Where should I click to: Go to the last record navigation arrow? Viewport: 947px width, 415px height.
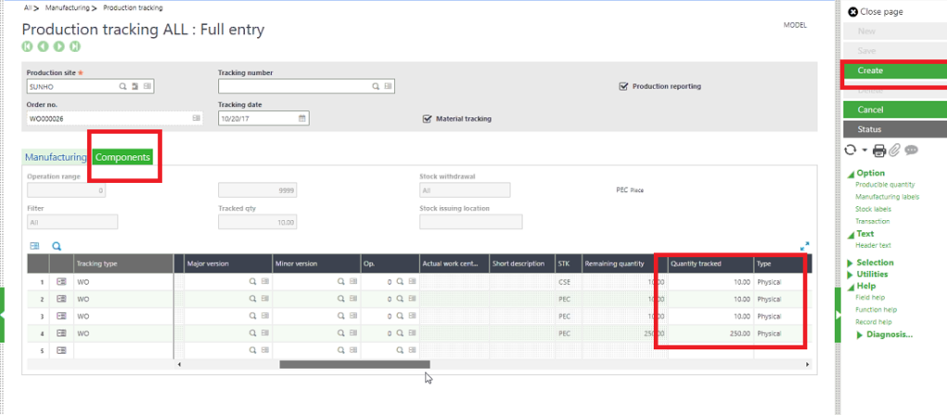pyautogui.click(x=74, y=46)
